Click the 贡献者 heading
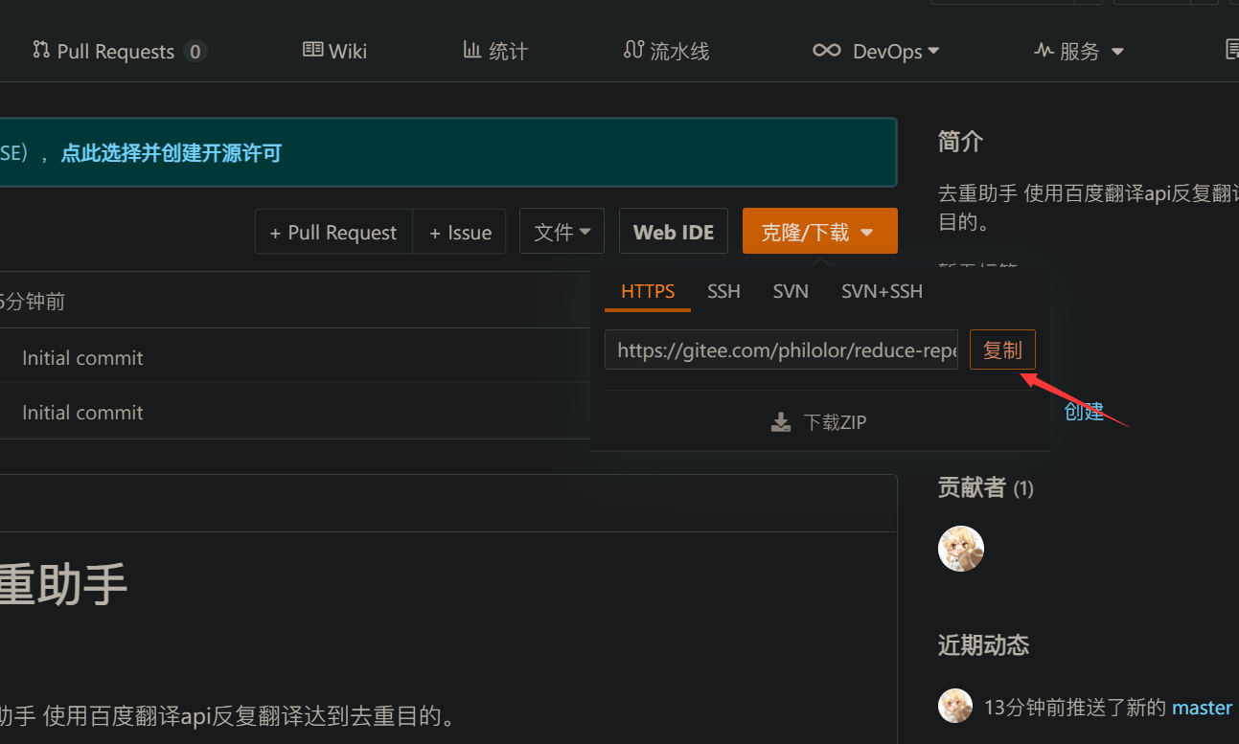 972,487
